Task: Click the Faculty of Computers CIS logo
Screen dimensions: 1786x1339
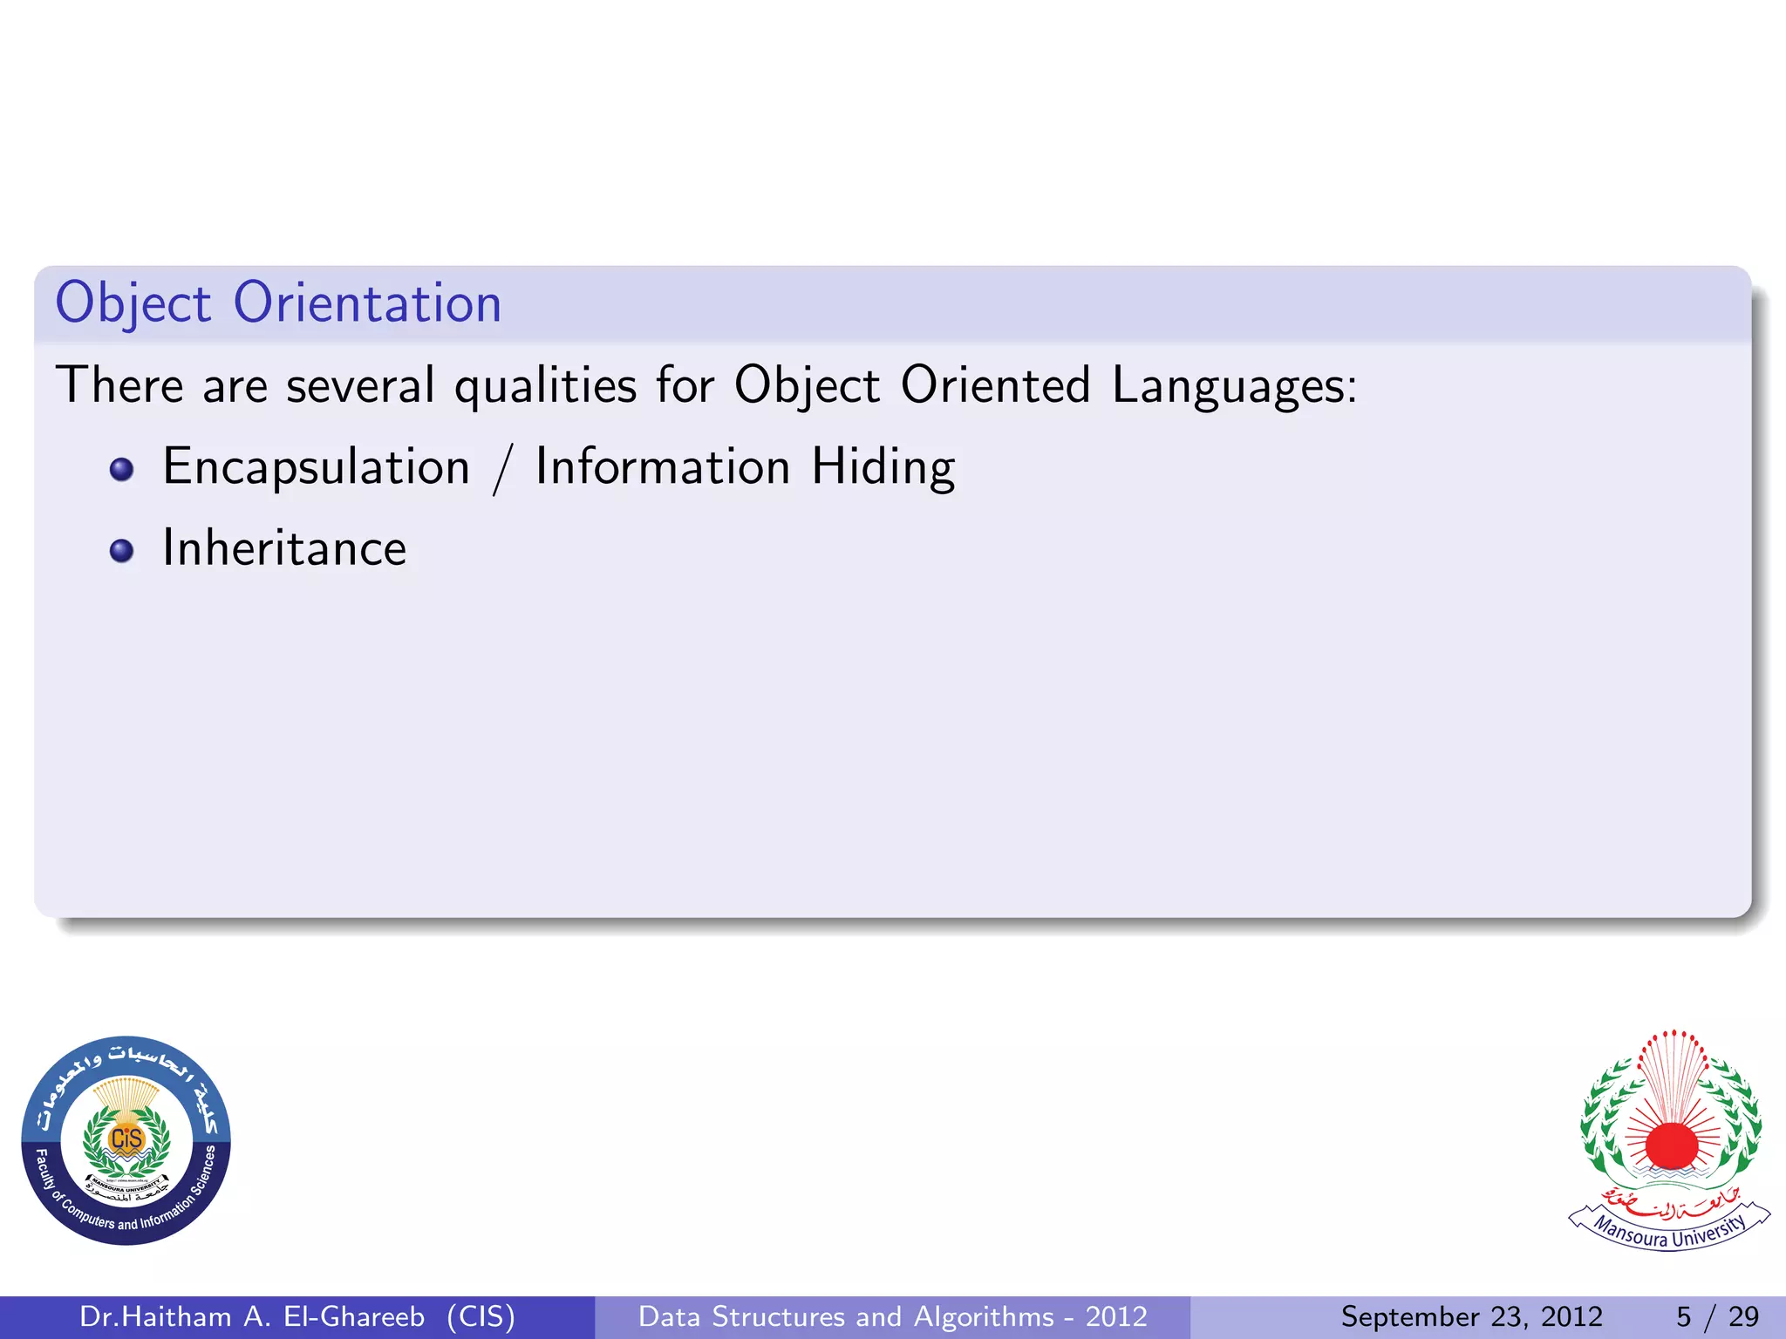Action: 126,1140
